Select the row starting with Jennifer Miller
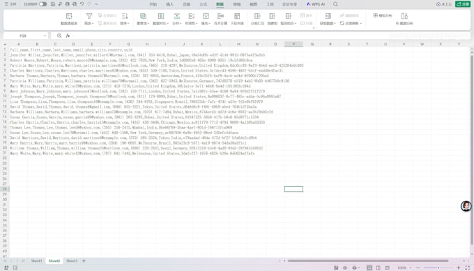This screenshot has width=474, height=271. pos(137,55)
